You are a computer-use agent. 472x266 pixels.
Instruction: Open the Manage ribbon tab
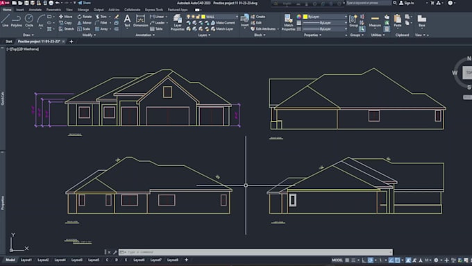(83, 10)
